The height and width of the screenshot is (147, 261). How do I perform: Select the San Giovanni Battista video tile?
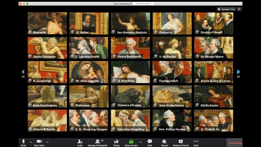[130, 23]
